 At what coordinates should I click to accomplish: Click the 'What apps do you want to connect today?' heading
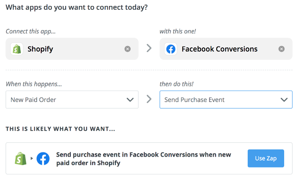(x=77, y=8)
